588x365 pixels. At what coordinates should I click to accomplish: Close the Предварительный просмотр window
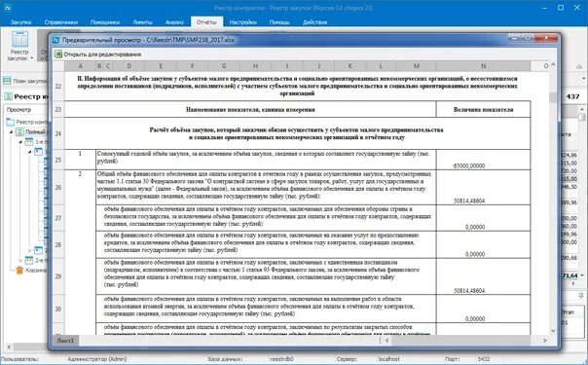pos(547,38)
